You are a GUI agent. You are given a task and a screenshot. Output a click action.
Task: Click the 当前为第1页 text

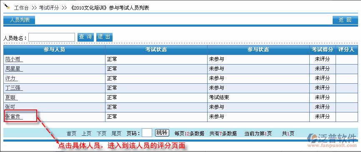(x=258, y=134)
